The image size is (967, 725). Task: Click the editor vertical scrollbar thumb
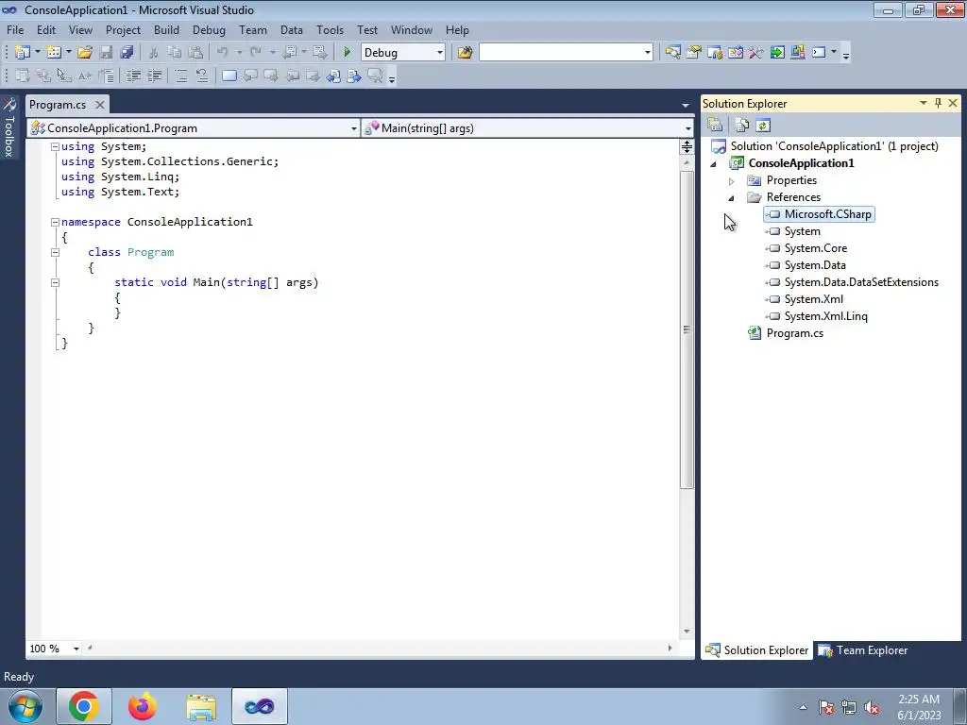click(x=687, y=329)
